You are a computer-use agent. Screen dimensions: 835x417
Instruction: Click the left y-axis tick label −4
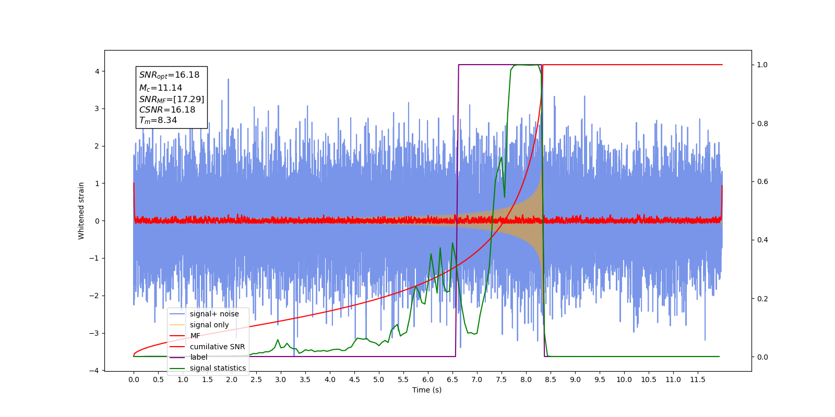pos(94,371)
